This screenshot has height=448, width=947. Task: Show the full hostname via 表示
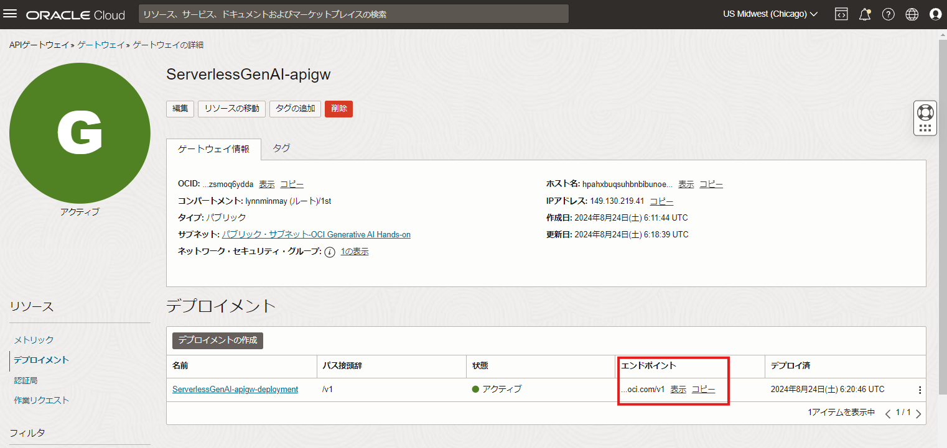tap(686, 185)
